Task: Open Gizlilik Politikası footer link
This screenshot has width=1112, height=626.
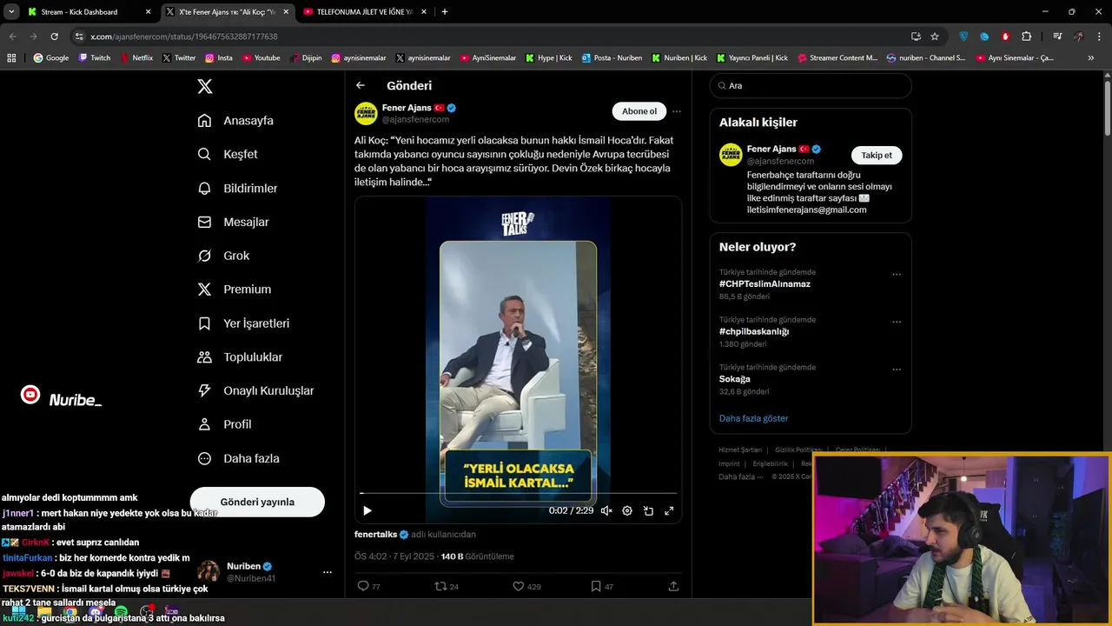Action: click(x=798, y=450)
